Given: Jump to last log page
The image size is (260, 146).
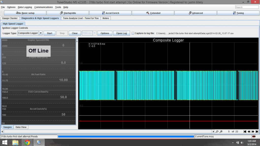Looking at the screenshot, I should 257,132.
